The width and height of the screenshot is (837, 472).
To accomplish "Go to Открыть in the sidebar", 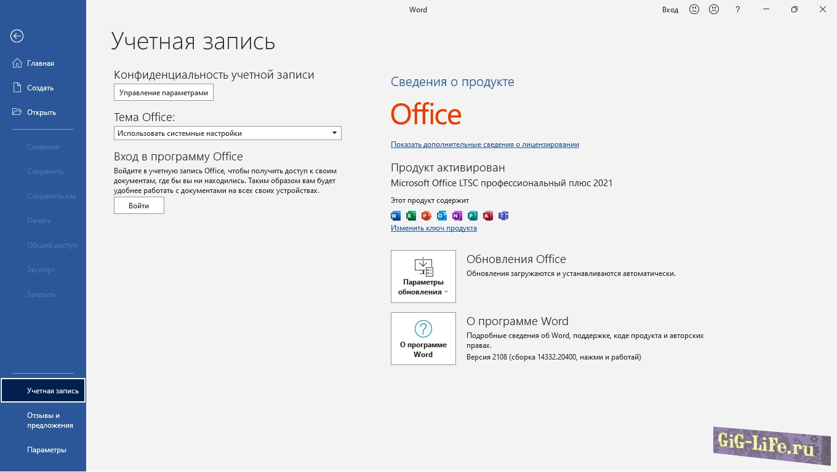I will (x=41, y=112).
